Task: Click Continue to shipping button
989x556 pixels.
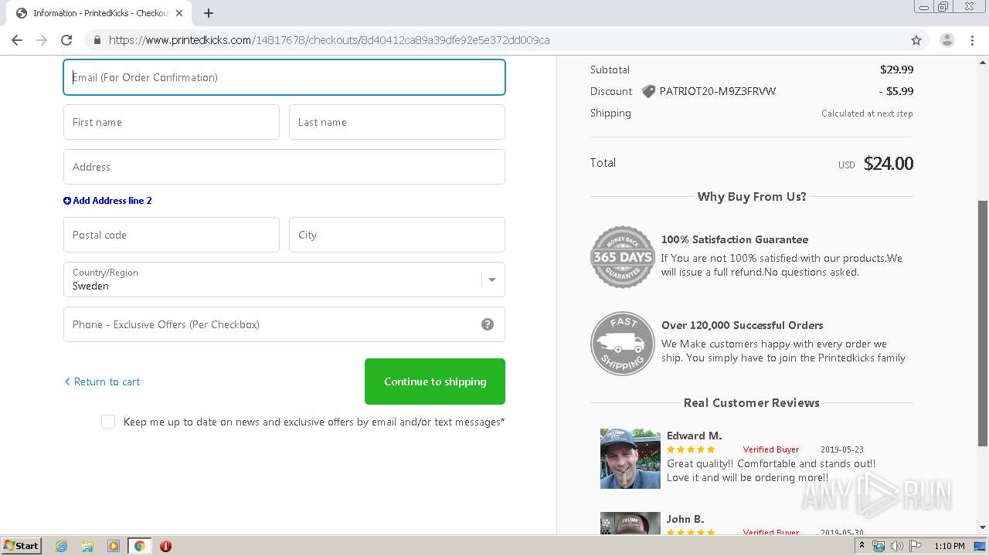Action: point(435,381)
